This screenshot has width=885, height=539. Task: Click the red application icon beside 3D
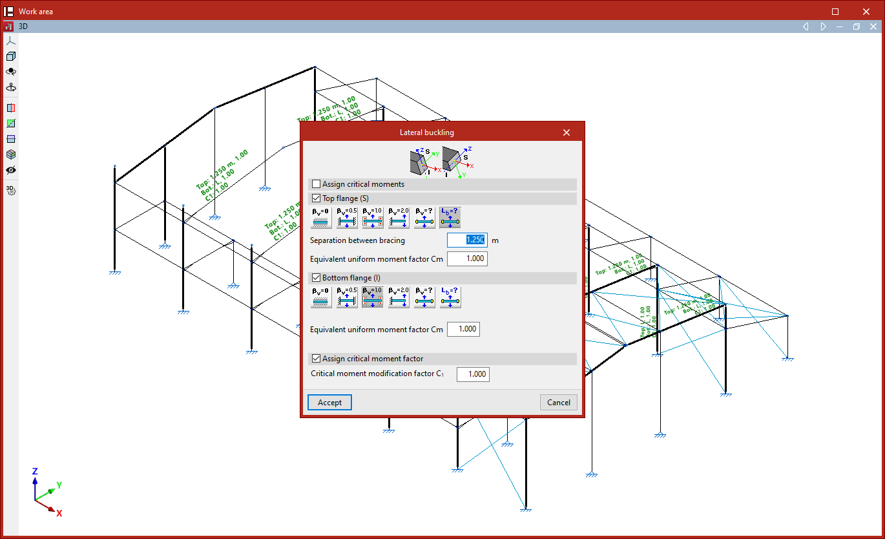coord(9,27)
